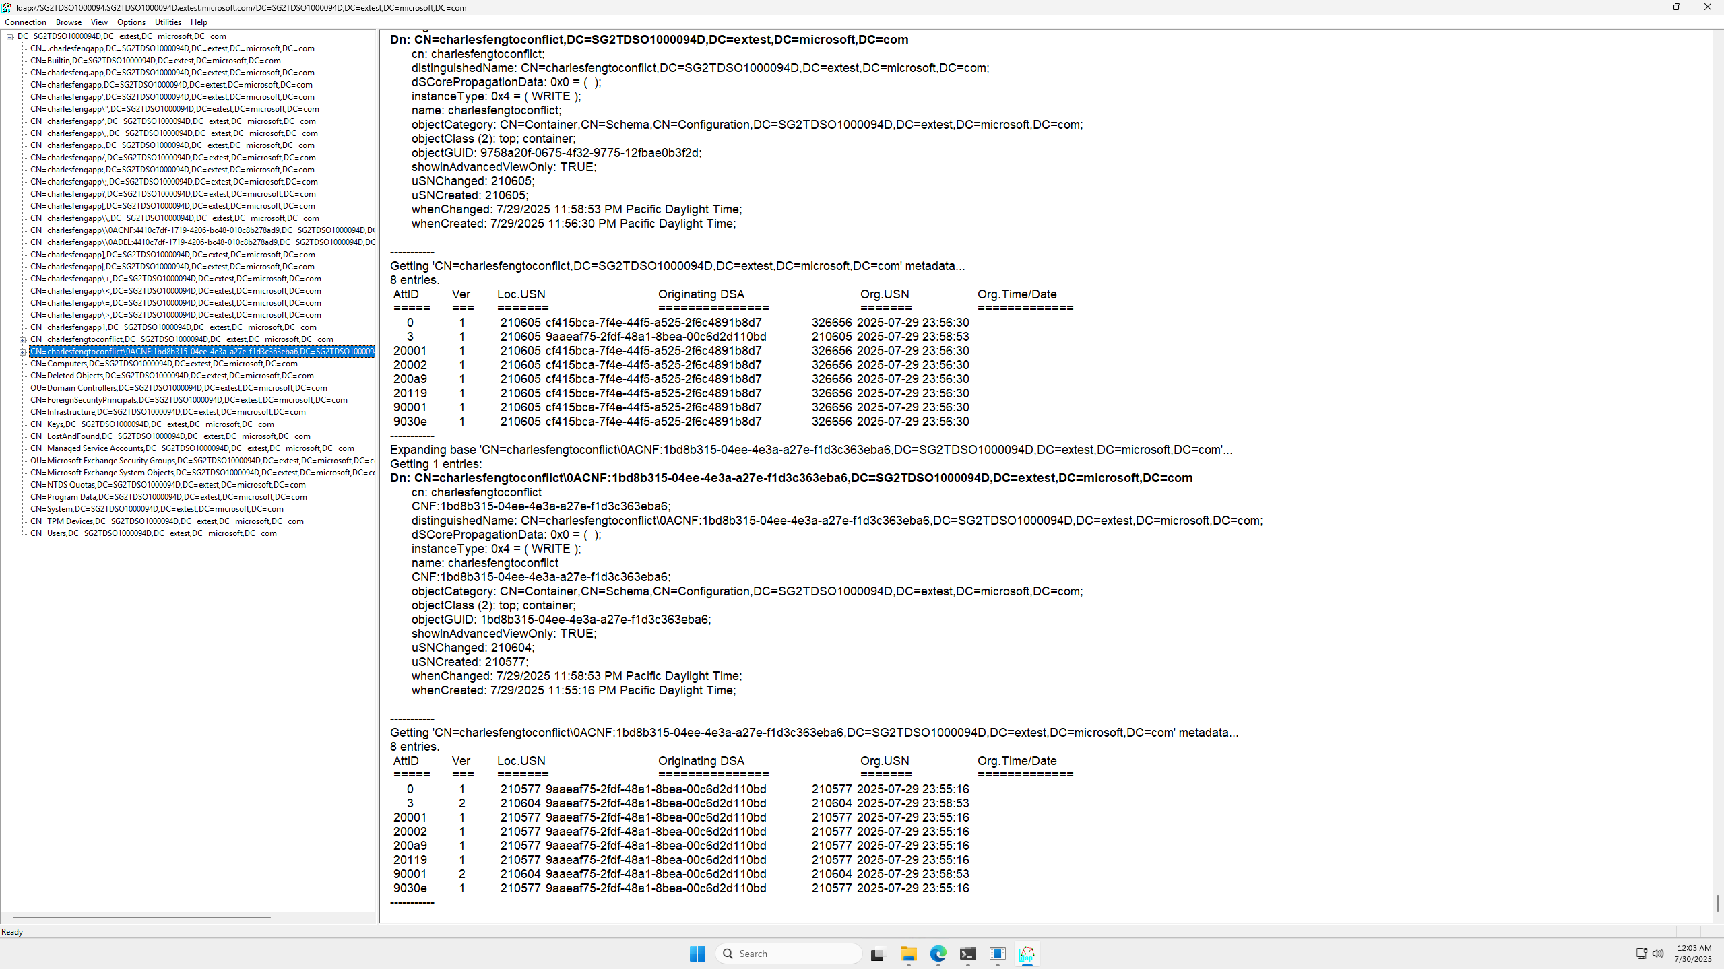1724x969 pixels.
Task: Open the terminal app from the taskbar
Action: click(967, 954)
